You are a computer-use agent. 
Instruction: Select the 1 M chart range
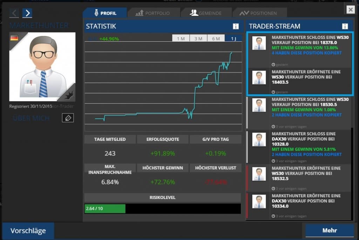click(x=181, y=39)
